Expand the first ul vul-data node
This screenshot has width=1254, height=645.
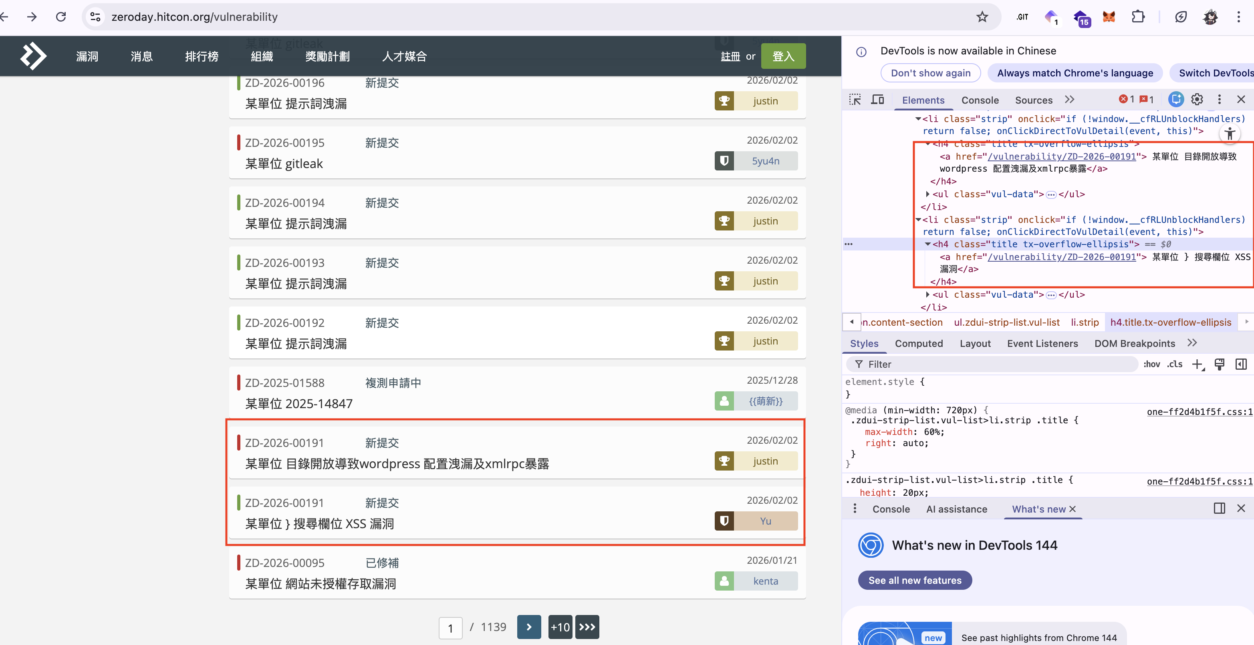coord(928,194)
